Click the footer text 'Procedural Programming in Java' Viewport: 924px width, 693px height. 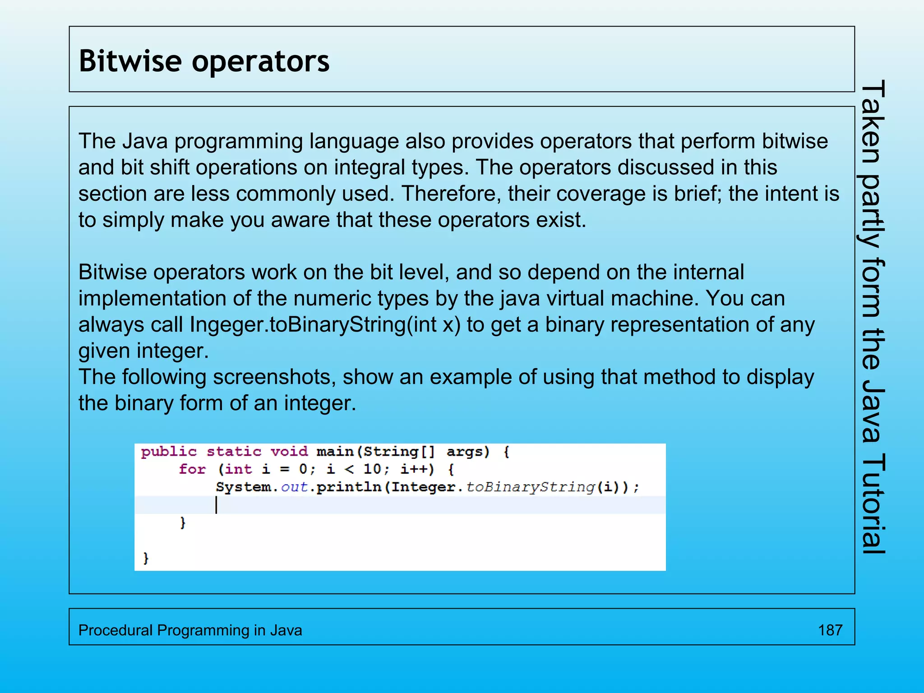(x=190, y=630)
